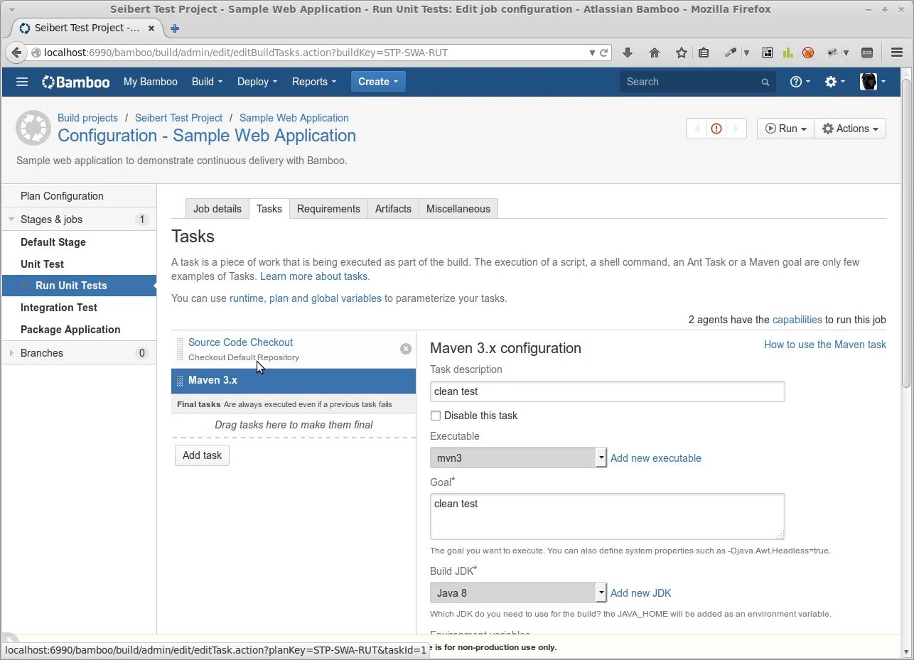Viewport: 914px width, 660px height.
Task: Open Build projects breadcrumb
Action: pos(87,118)
